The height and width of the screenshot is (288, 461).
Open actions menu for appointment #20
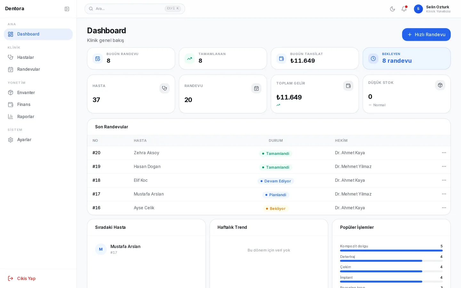pos(444,153)
